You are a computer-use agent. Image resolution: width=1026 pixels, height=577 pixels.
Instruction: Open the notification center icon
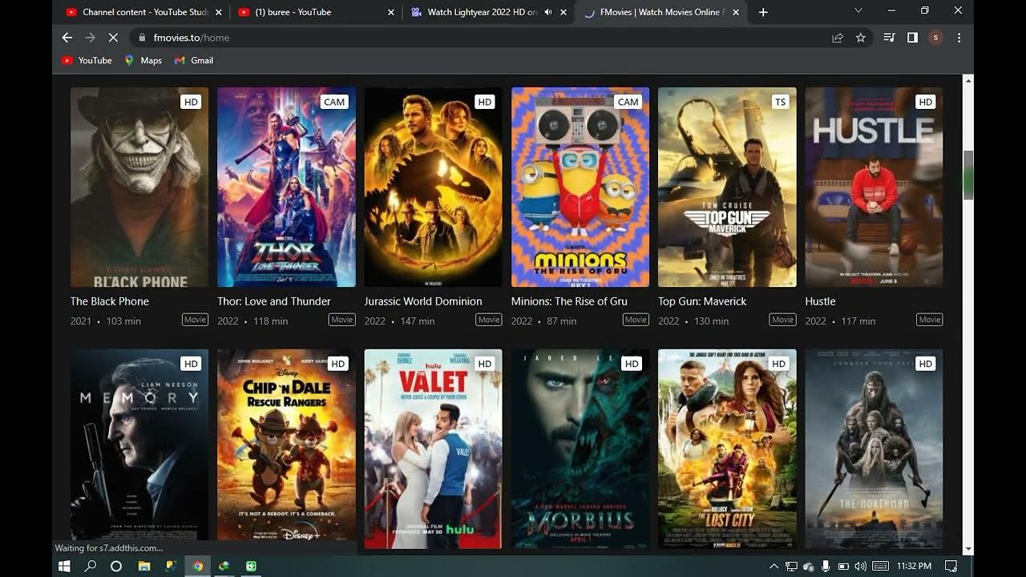[x=951, y=566]
